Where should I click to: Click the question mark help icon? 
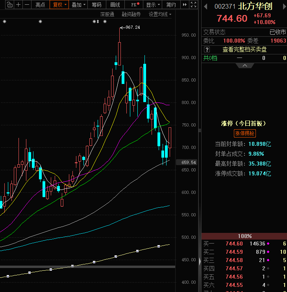207,50
